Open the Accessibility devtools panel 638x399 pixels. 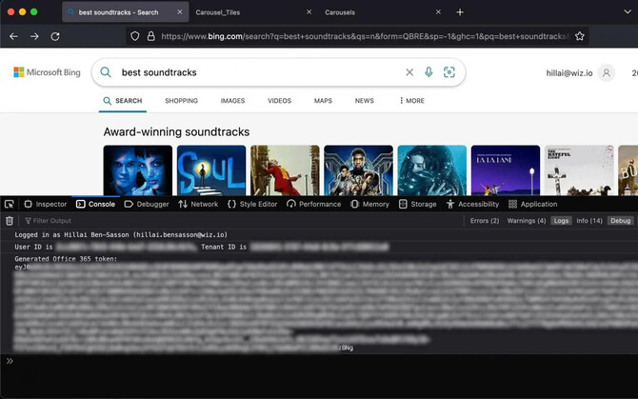(x=473, y=204)
